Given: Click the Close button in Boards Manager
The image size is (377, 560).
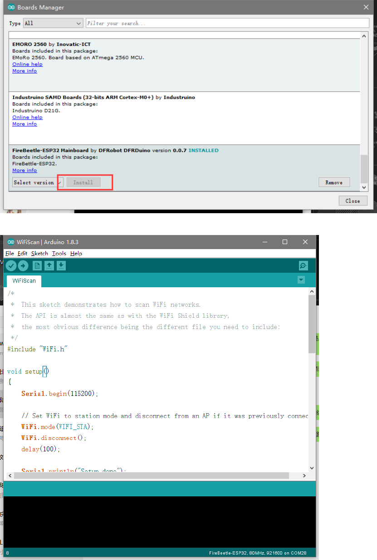Looking at the screenshot, I should [x=353, y=200].
